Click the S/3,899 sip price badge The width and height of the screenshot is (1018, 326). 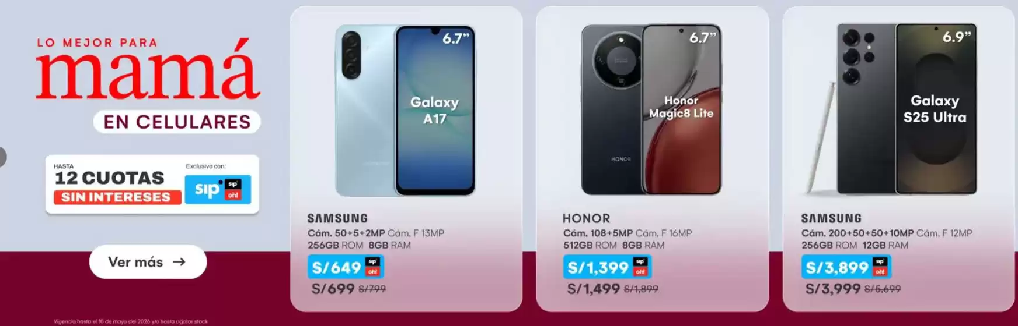click(846, 267)
